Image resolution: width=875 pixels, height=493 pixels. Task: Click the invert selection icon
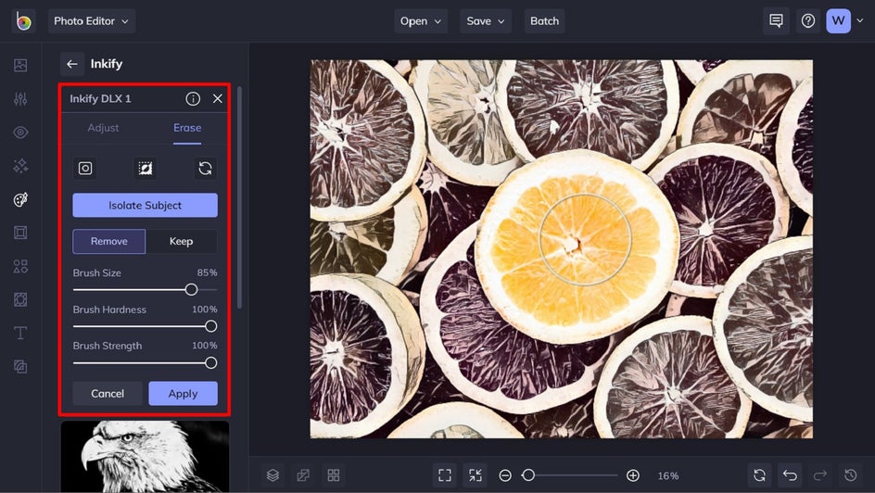pyautogui.click(x=146, y=168)
